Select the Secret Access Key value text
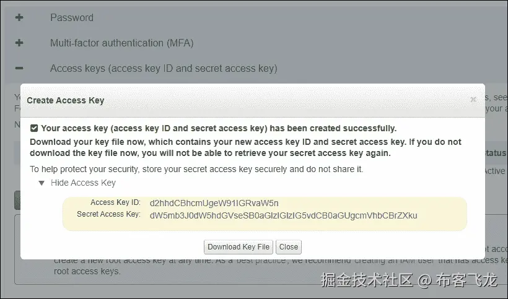The image size is (508, 299). 283,215
